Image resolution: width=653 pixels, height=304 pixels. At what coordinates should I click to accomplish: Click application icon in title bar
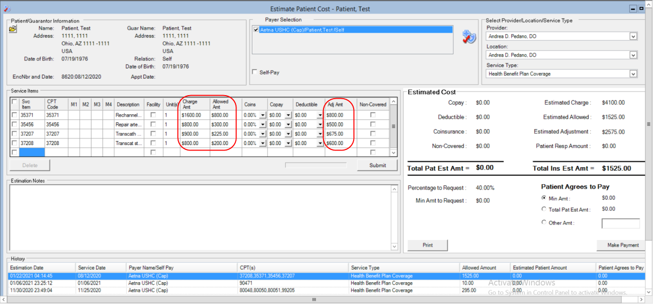tap(7, 9)
